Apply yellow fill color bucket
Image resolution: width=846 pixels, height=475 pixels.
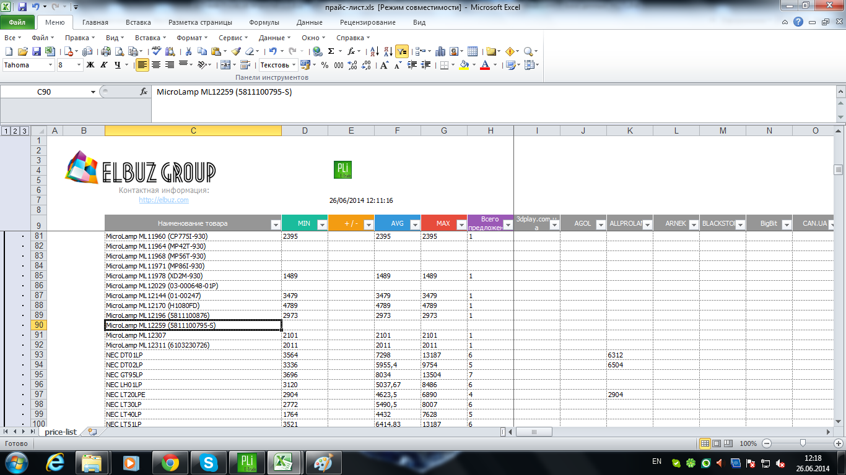tap(463, 65)
